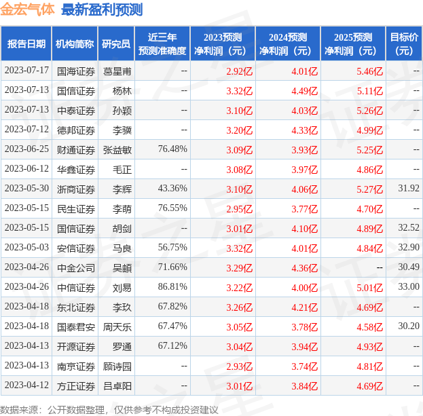The width and height of the screenshot is (423, 416).
Task: Click institution 浙商证券
Action: point(76,189)
